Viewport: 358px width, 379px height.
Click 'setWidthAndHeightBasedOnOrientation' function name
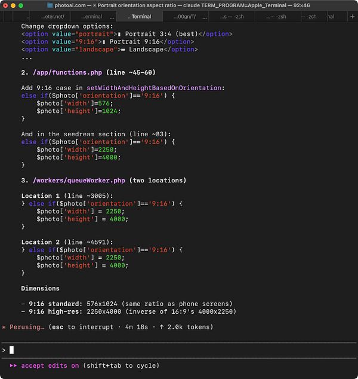[x=154, y=88]
